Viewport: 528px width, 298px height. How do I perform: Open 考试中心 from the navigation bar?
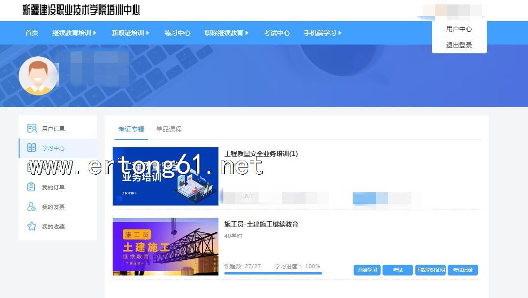[277, 33]
